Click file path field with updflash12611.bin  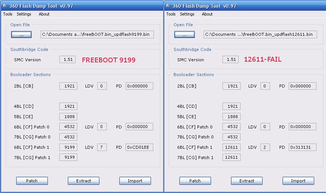click(x=260, y=34)
